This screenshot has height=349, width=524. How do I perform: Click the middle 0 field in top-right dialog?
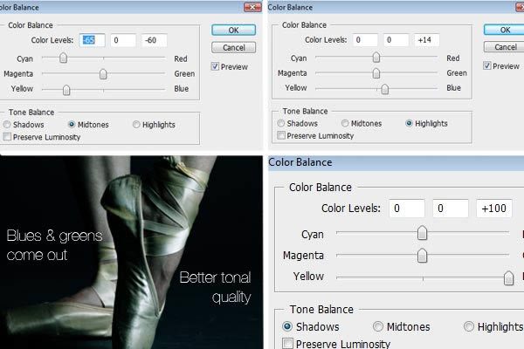(396, 40)
